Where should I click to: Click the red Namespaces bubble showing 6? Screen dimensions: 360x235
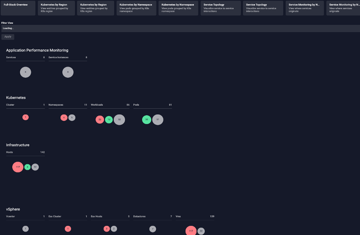pyautogui.click(x=64, y=118)
